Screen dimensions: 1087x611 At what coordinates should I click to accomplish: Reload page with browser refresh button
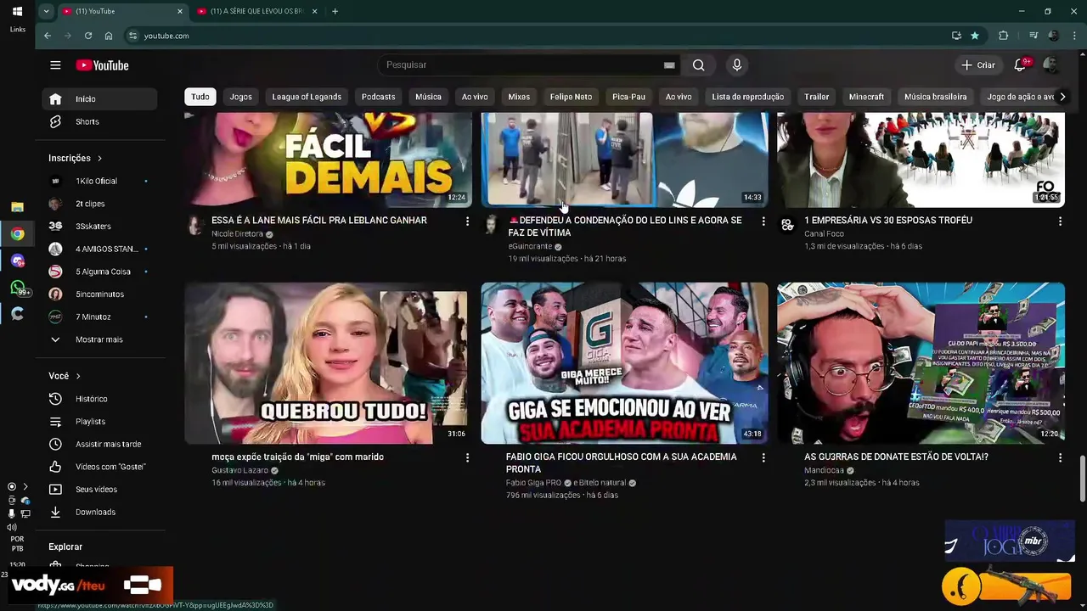click(88, 36)
